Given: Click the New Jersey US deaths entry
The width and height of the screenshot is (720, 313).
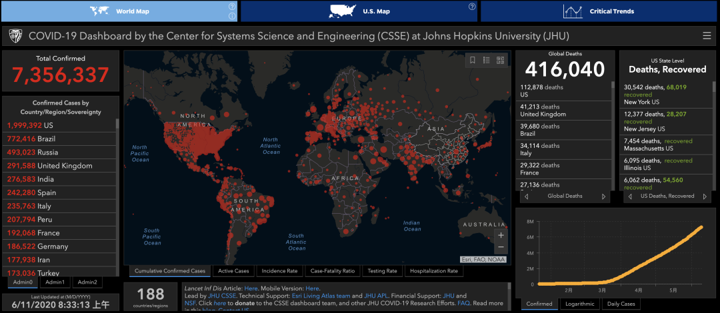Looking at the screenshot, I should (667, 122).
